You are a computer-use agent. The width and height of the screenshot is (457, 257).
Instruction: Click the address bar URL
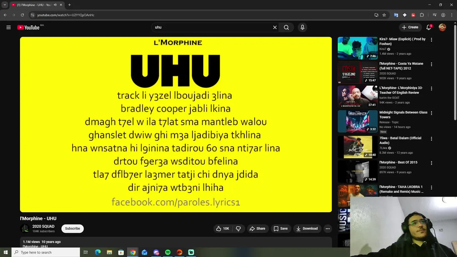66,15
